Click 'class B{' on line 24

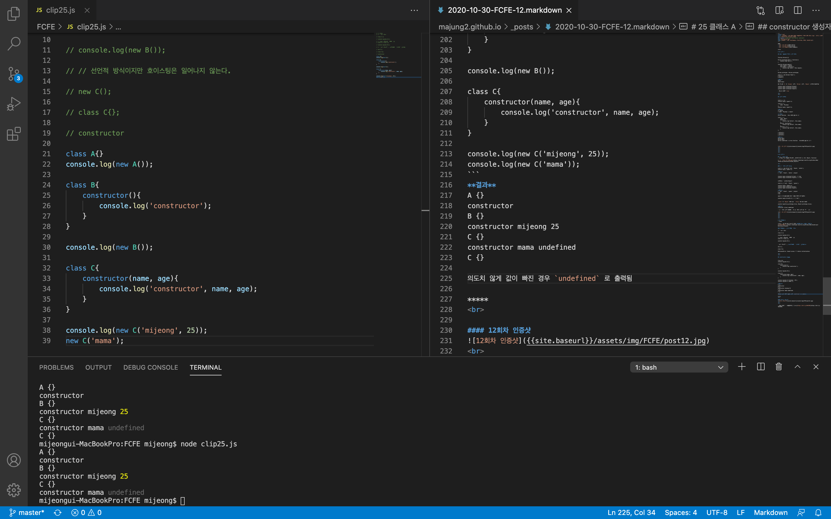(x=83, y=185)
